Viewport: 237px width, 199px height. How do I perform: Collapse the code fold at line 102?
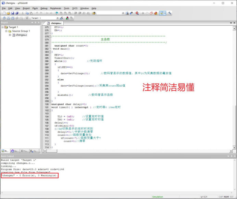tap(50, 110)
